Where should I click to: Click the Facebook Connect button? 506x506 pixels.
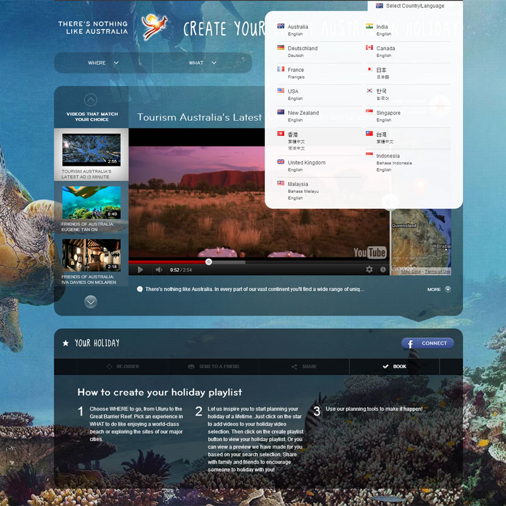(428, 343)
